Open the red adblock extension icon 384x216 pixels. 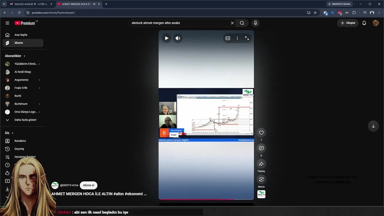tap(340, 13)
